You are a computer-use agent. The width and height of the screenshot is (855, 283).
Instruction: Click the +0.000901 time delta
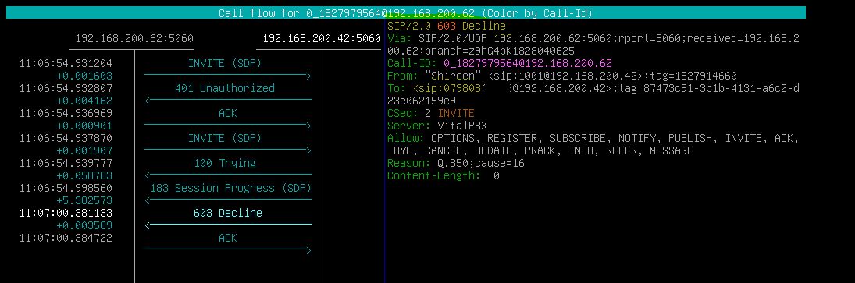[84, 126]
